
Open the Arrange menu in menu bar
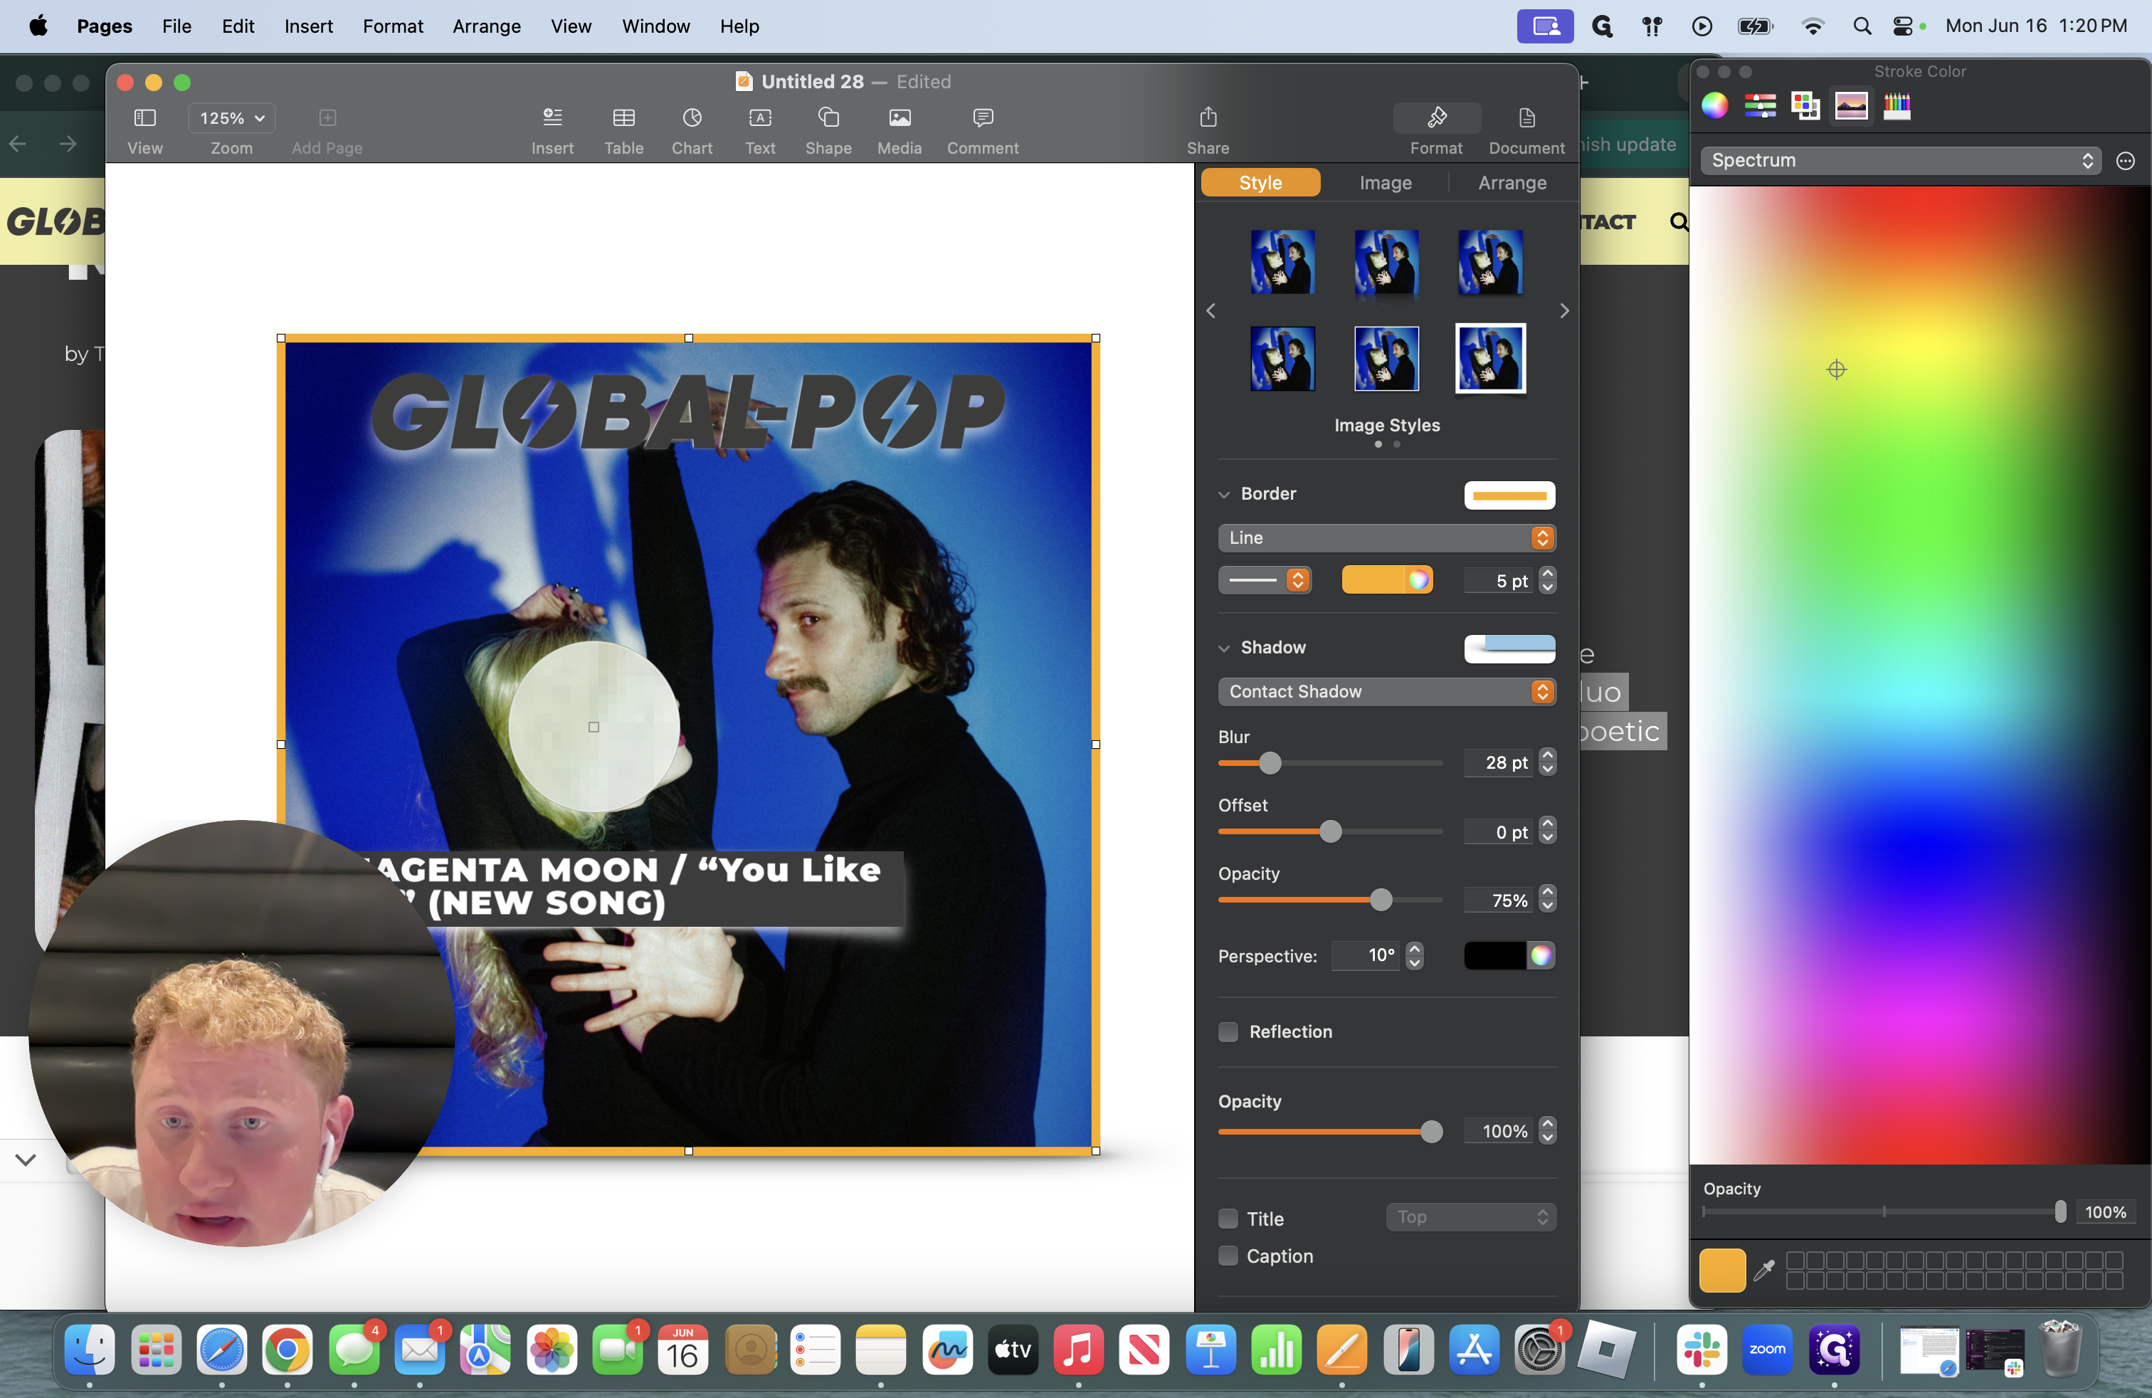coord(487,26)
